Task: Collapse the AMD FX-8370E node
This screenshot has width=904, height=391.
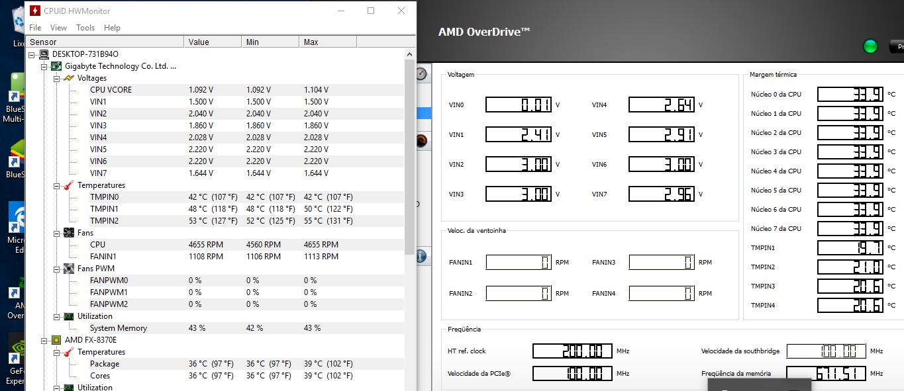Action: point(44,340)
